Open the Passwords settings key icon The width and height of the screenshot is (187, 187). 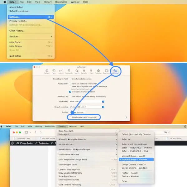tap(69, 72)
